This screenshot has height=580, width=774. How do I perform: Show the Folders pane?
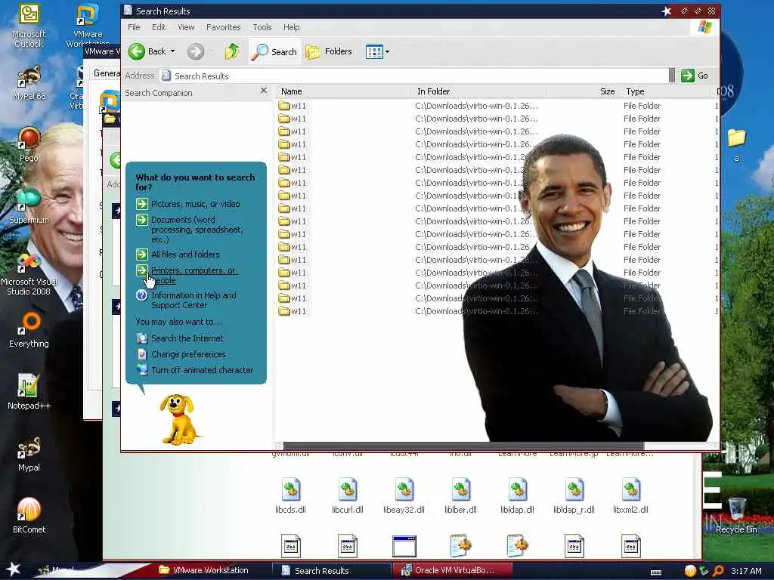[329, 51]
